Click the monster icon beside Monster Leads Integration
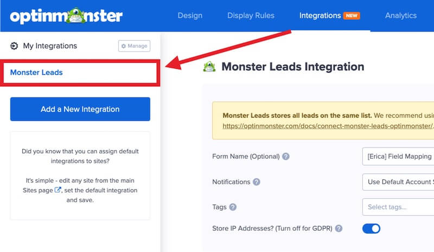 click(209, 67)
